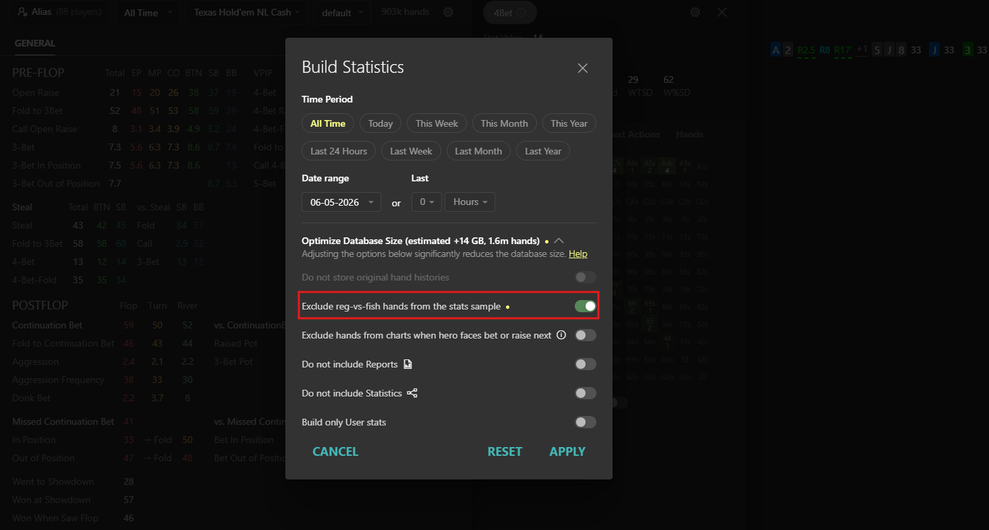Open the Hours unit dropdown
This screenshot has height=530, width=989.
(x=470, y=202)
